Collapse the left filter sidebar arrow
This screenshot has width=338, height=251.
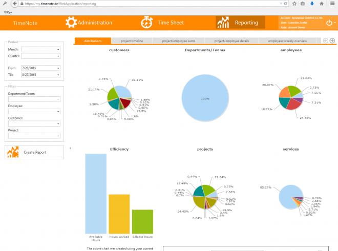[70, 149]
